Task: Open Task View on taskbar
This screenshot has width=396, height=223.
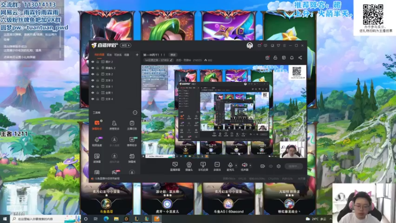Action: (x=96, y=219)
